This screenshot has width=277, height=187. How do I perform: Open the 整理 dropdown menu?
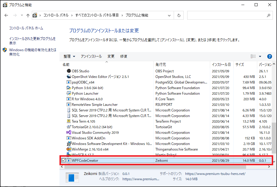point(69,56)
